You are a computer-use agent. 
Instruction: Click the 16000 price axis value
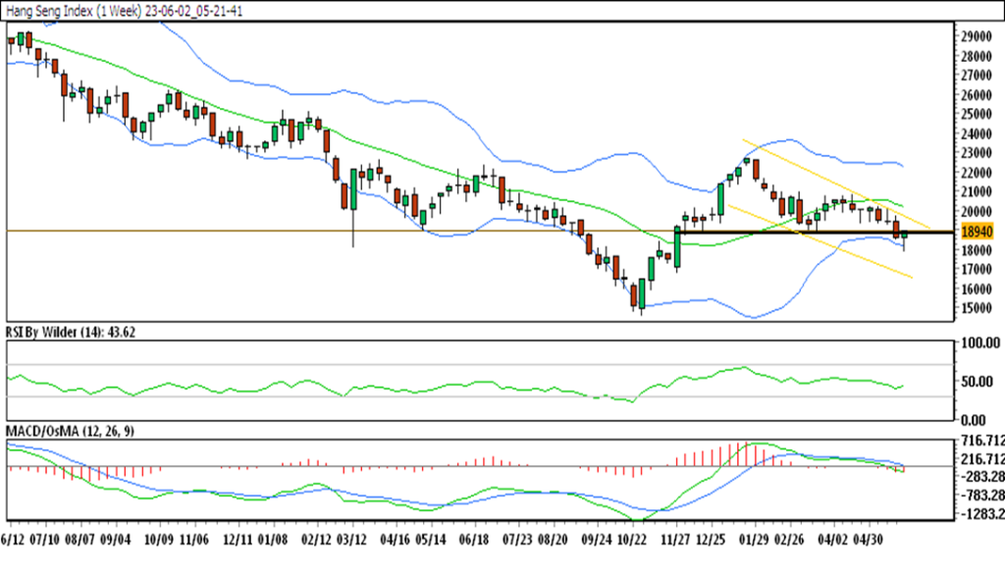(977, 288)
